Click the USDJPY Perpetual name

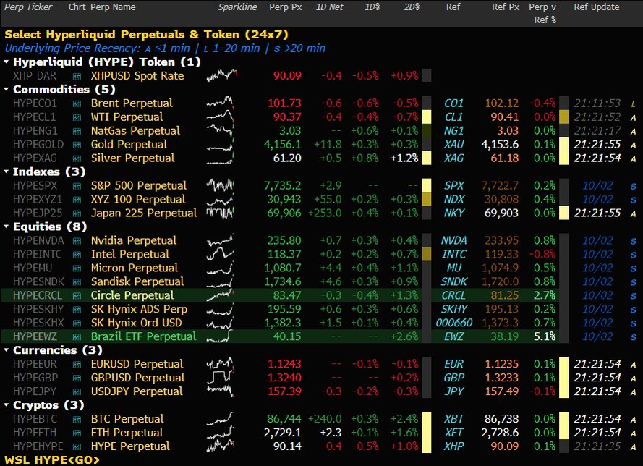137,391
